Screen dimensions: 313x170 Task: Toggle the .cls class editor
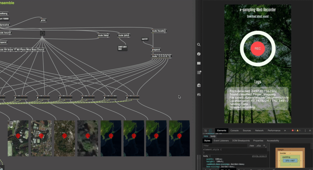(x=259, y=146)
